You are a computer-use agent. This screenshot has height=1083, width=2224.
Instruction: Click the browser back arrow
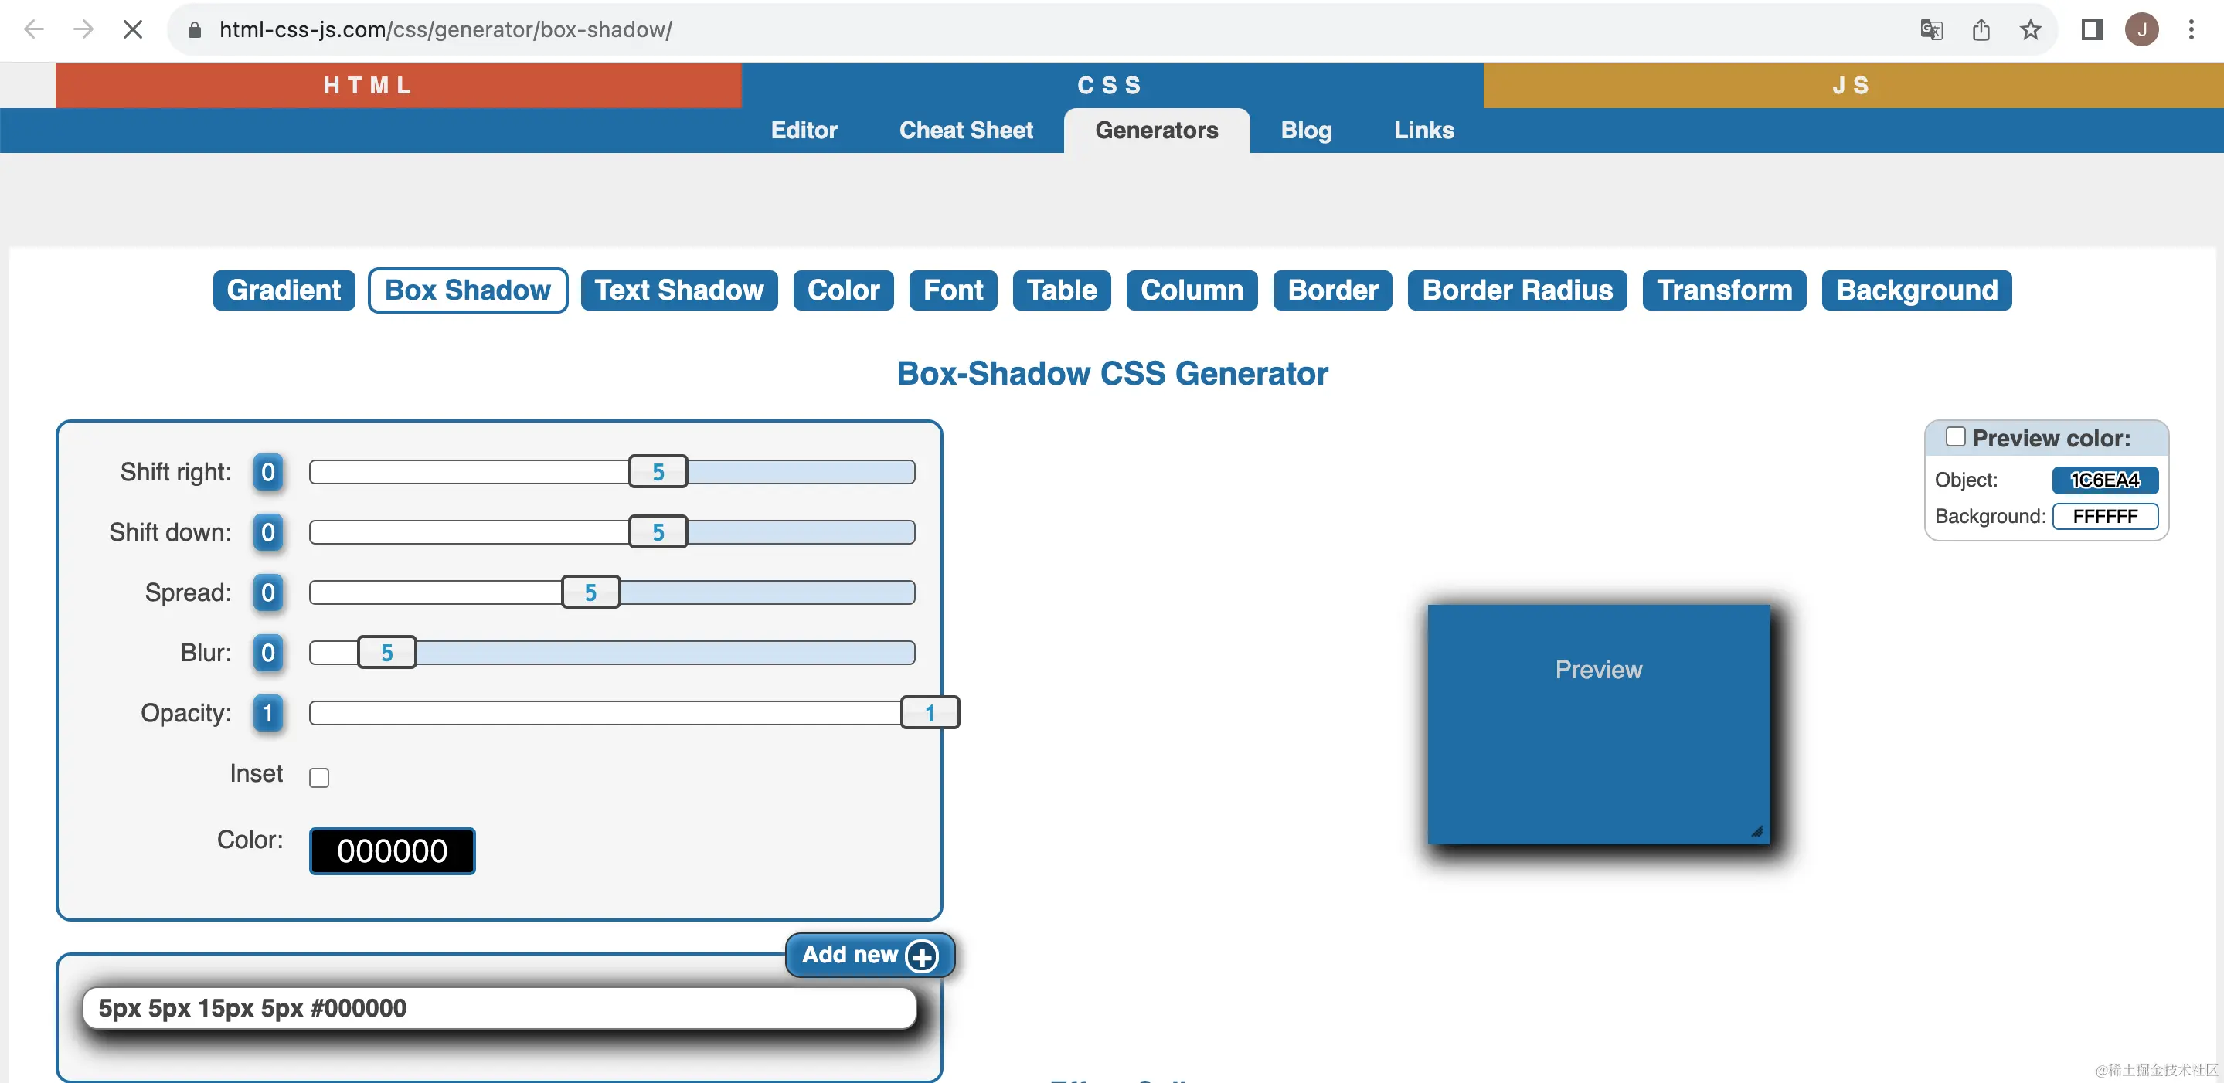[34, 29]
